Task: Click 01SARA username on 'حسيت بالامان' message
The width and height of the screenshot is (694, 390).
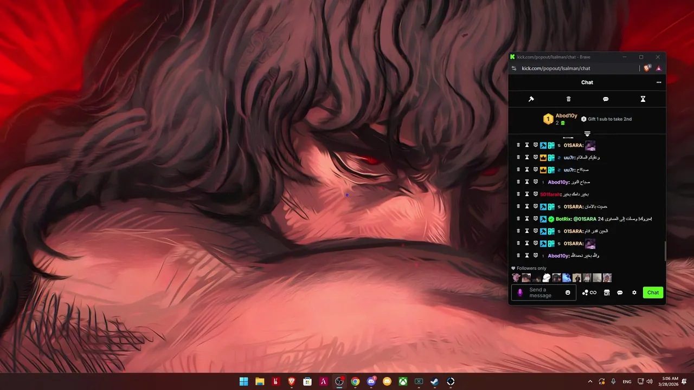Action: click(573, 206)
